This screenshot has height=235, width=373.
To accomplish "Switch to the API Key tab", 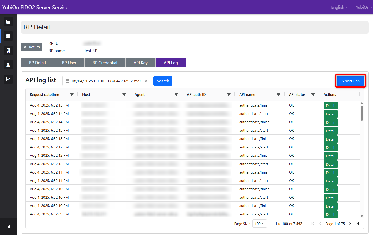I will tap(141, 63).
